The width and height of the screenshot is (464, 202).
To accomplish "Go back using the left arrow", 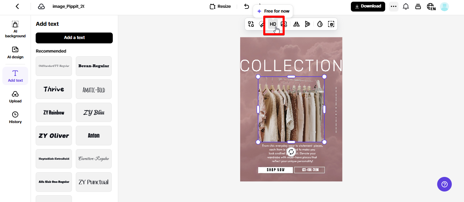I will click(x=17, y=6).
